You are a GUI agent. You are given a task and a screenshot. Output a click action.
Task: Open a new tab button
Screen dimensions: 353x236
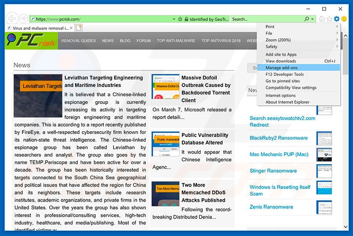[x=79, y=28]
